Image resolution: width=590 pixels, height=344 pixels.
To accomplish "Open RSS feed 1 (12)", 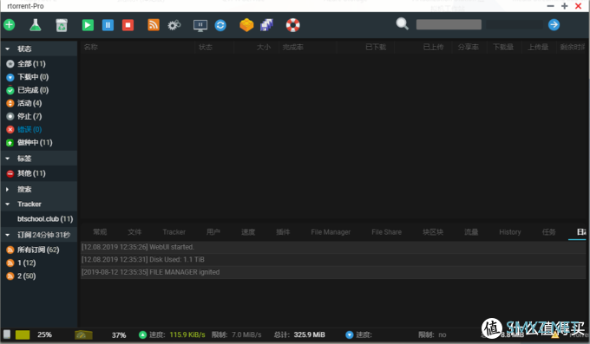I will (x=21, y=263).
